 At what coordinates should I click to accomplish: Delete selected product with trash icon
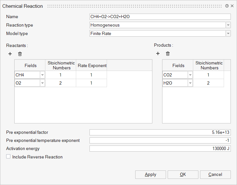click(x=168, y=54)
